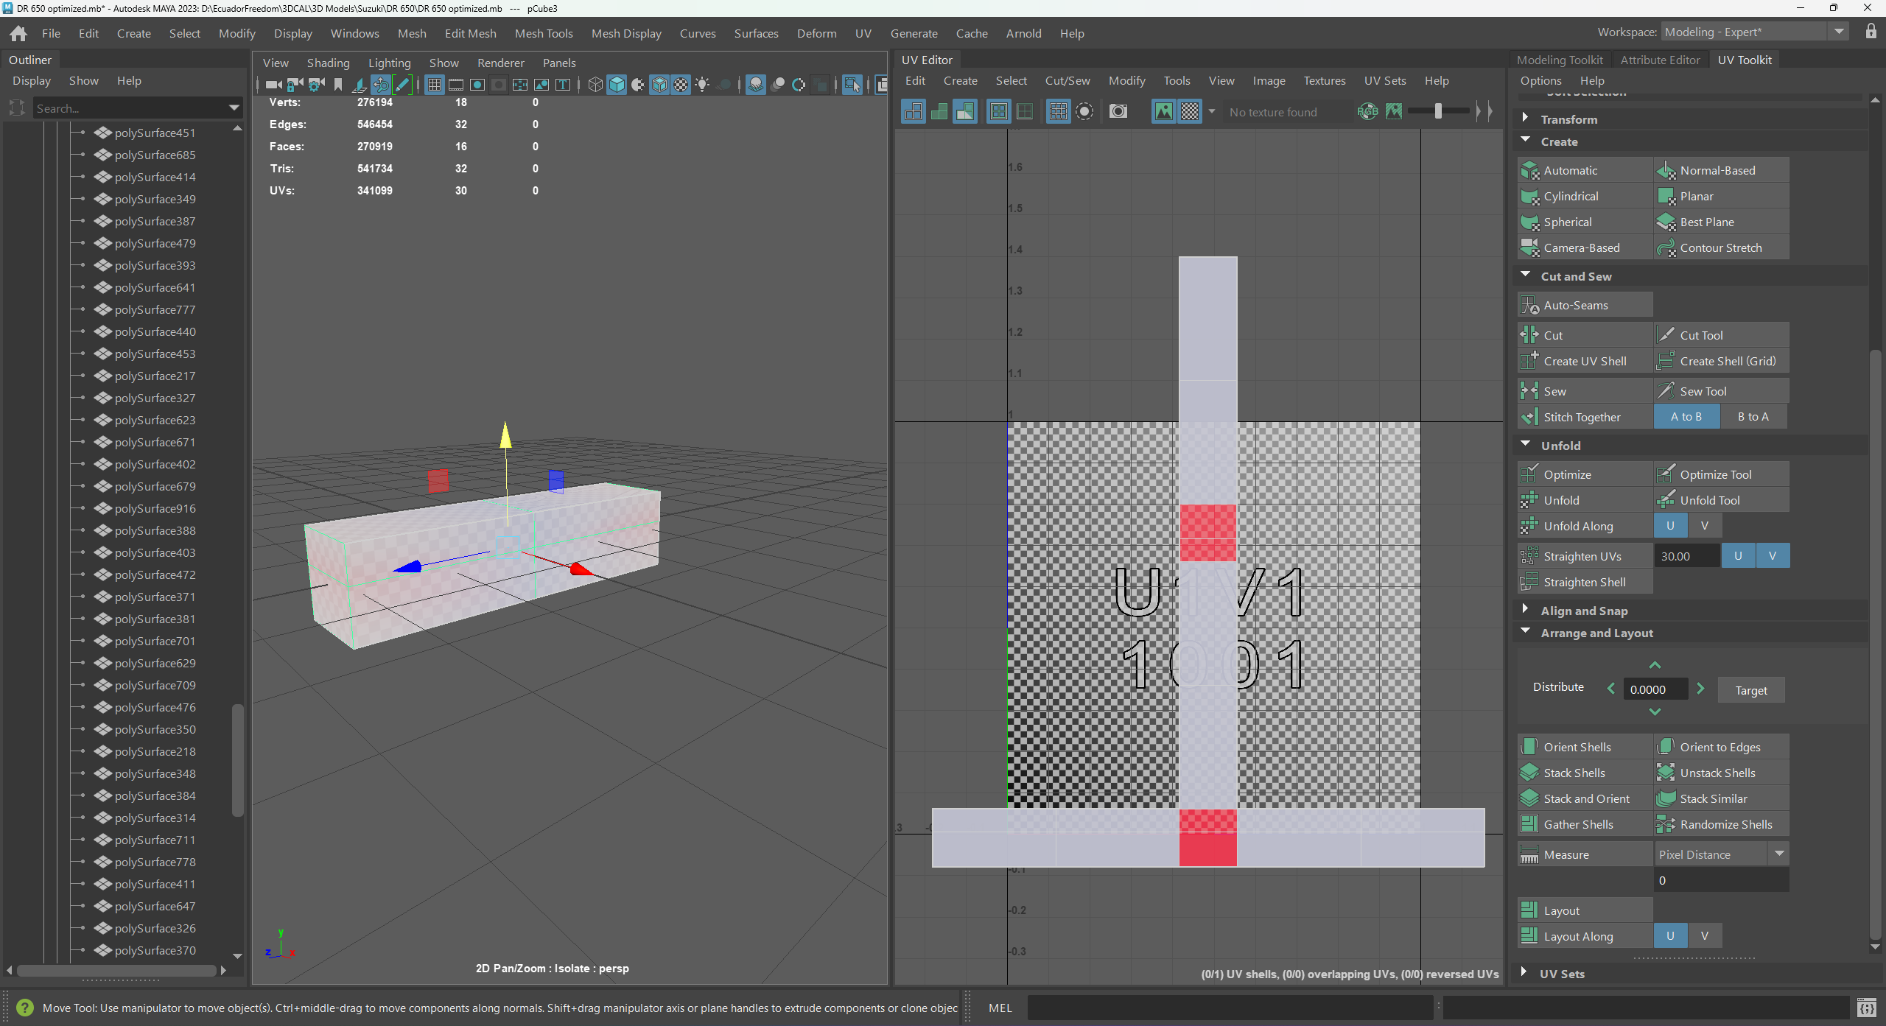Click the Film Gate icon

point(456,85)
